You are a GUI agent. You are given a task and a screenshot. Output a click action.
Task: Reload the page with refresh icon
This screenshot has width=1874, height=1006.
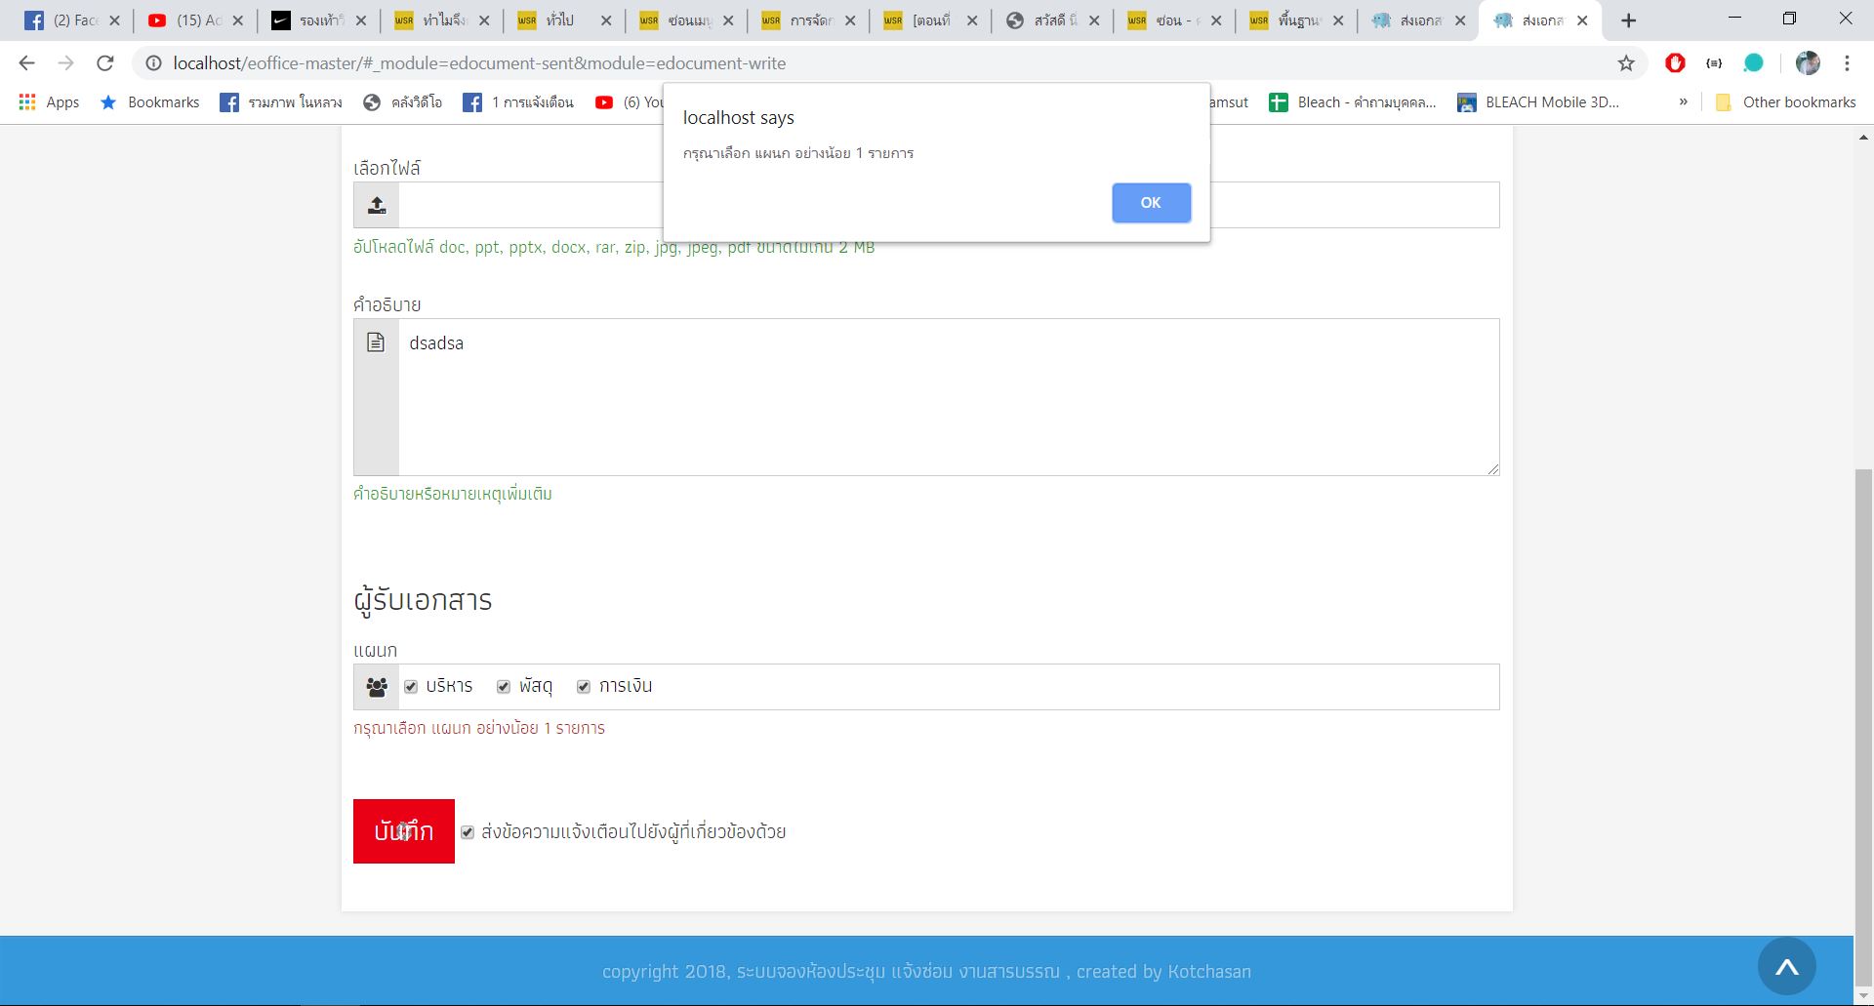point(105,63)
